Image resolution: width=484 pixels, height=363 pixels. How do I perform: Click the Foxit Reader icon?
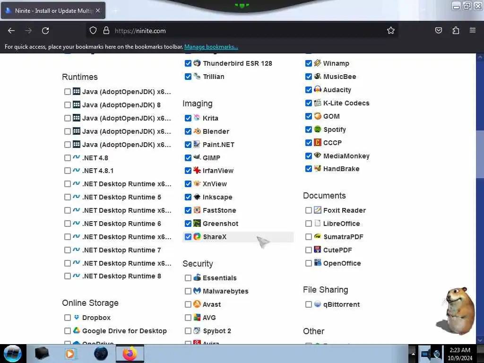(318, 210)
